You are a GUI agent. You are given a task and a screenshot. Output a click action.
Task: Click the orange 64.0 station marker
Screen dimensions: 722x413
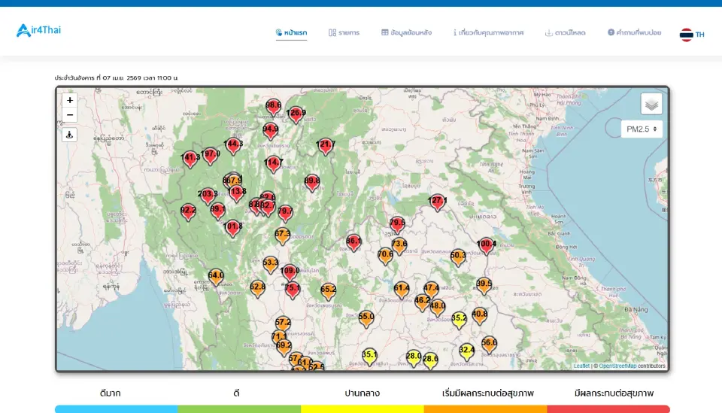pos(216,277)
